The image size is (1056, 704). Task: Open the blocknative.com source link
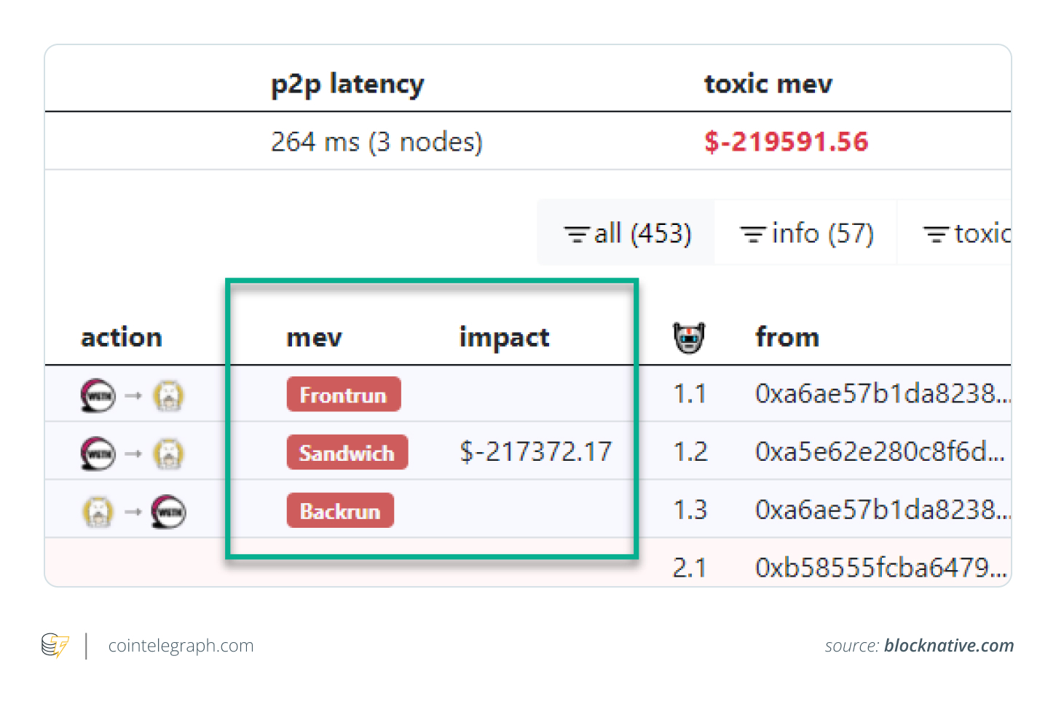tap(948, 646)
